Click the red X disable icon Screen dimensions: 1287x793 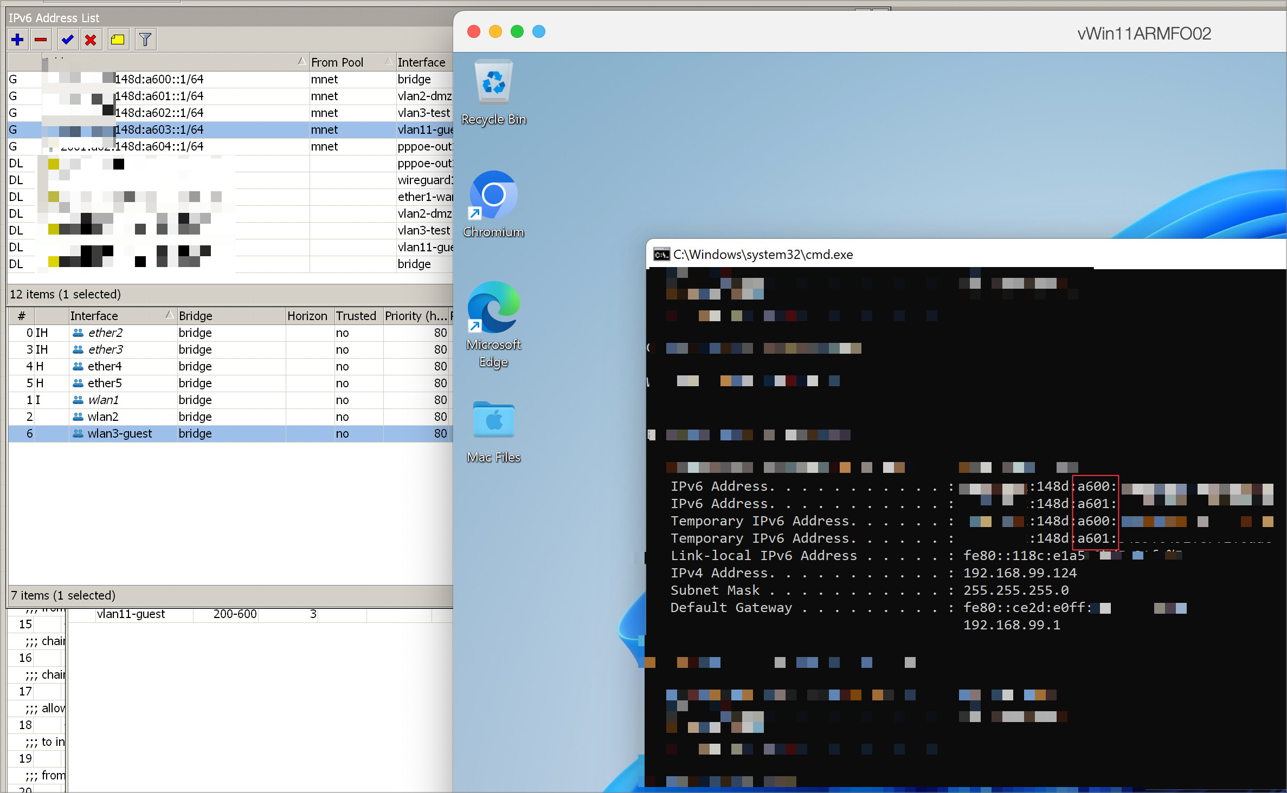click(x=91, y=40)
